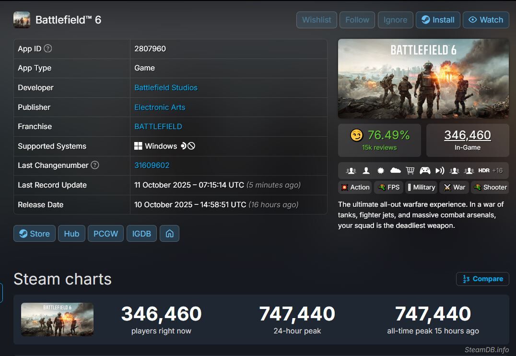516x356 pixels.
Task: Click the help icon beside Last Changenumber
Action: (x=95, y=165)
